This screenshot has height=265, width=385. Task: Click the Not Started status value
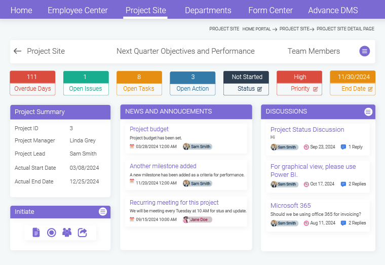(x=247, y=77)
